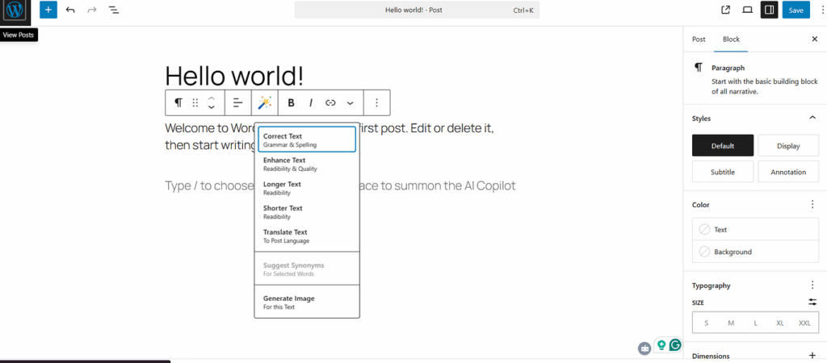Toggle the settings sidebar panel button
827x363 pixels.
click(x=769, y=10)
